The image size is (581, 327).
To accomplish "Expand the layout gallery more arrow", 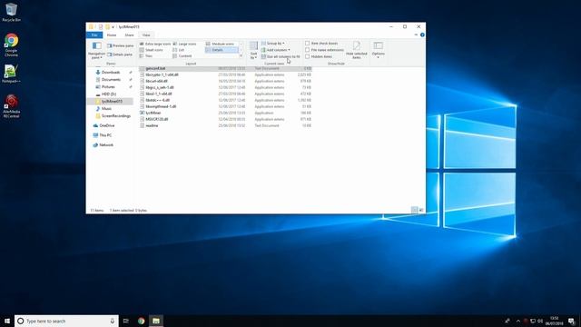I will 241,56.
